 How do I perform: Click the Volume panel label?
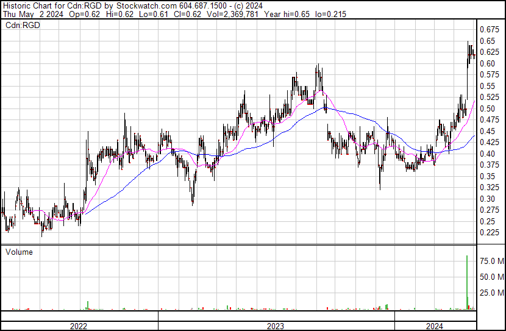click(x=19, y=252)
